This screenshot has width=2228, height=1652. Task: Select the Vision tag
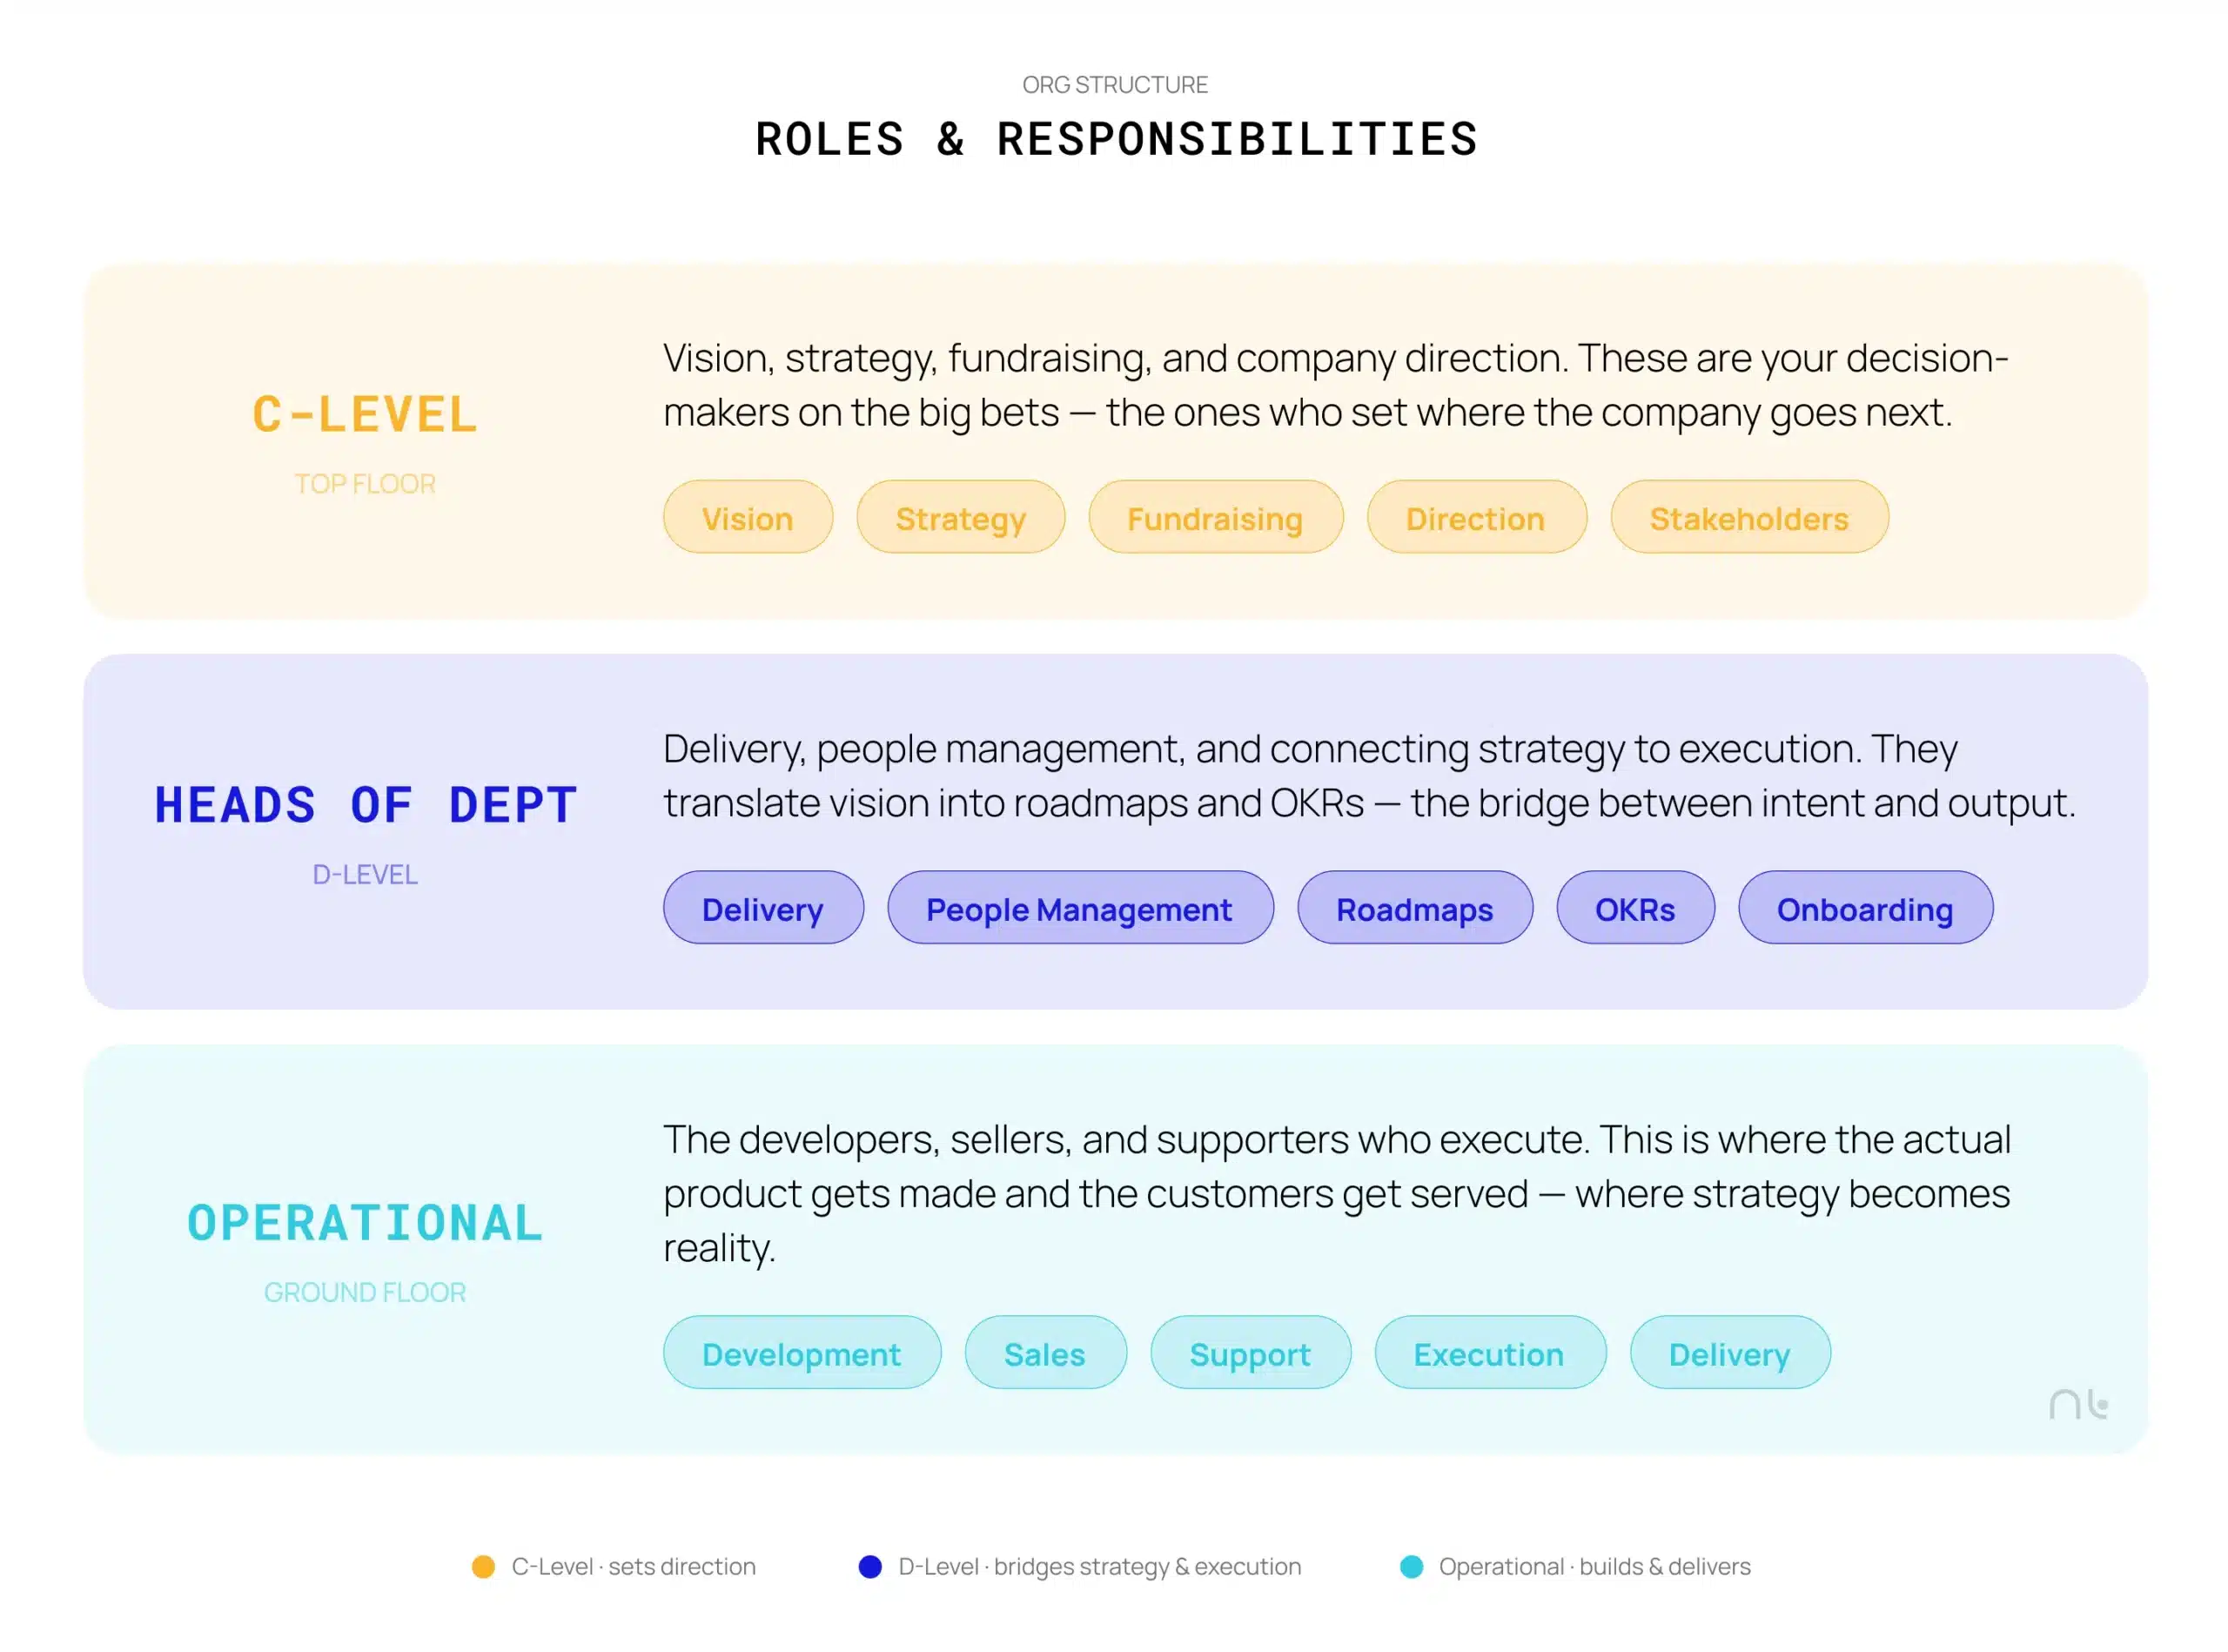click(748, 517)
